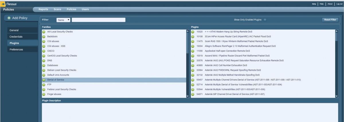Screen dimensions: 344x122
Task: Select Credentials in policy sidebar
Action: pyautogui.click(x=22, y=37)
